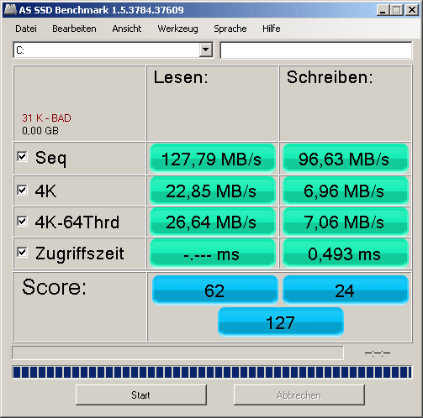Open the Hilfe menu
This screenshot has width=423, height=418.
click(x=272, y=29)
